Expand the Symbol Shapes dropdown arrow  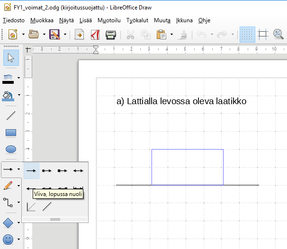click(18, 239)
